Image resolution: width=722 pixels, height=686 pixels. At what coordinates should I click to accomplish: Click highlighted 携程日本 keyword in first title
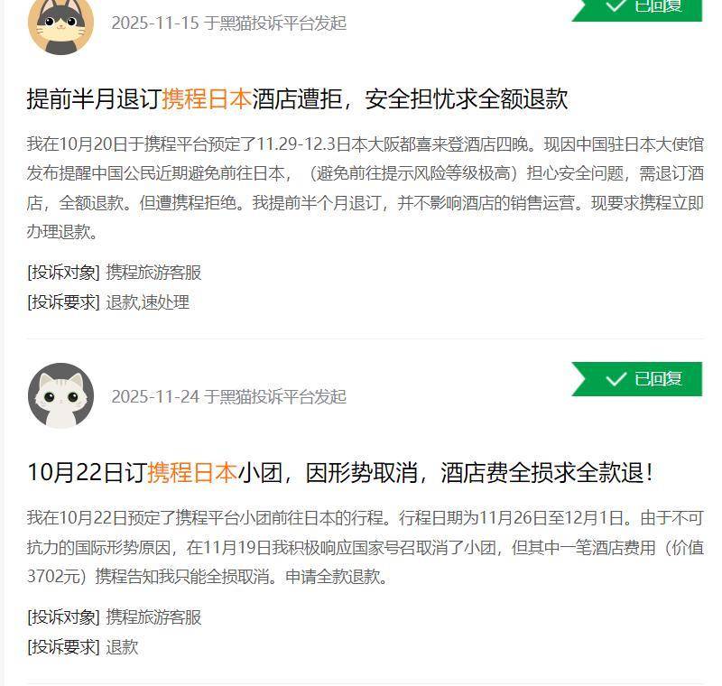click(207, 99)
